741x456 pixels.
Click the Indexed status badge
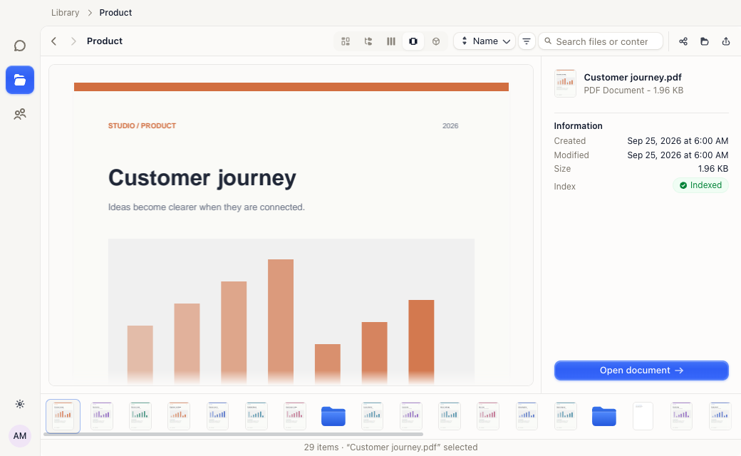pos(700,185)
